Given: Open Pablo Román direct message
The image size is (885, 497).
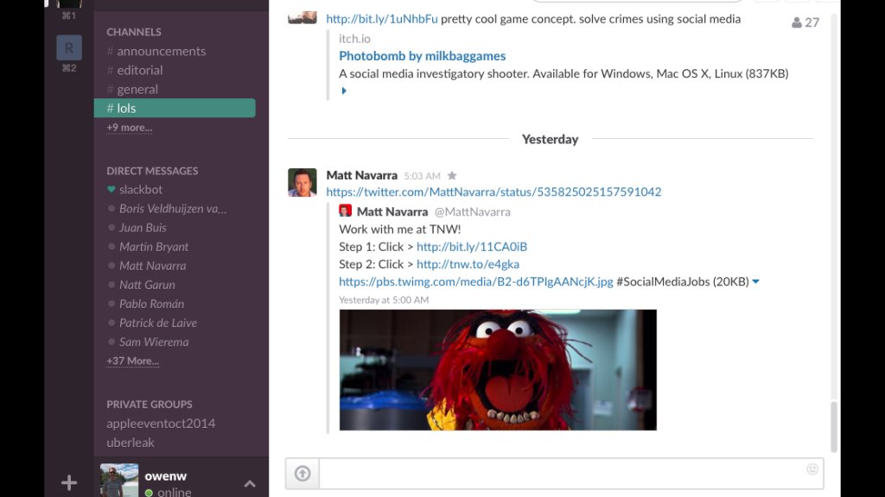Looking at the screenshot, I should [151, 304].
